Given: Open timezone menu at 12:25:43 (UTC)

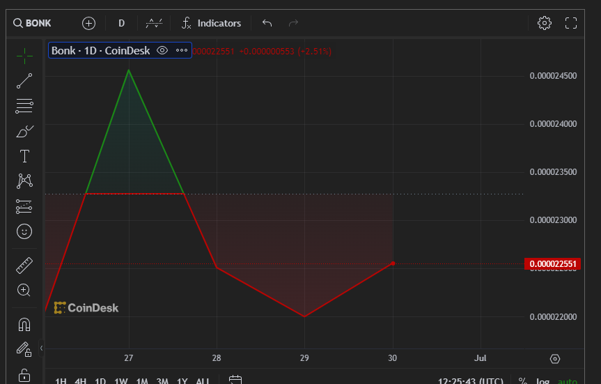Looking at the screenshot, I should pos(470,381).
